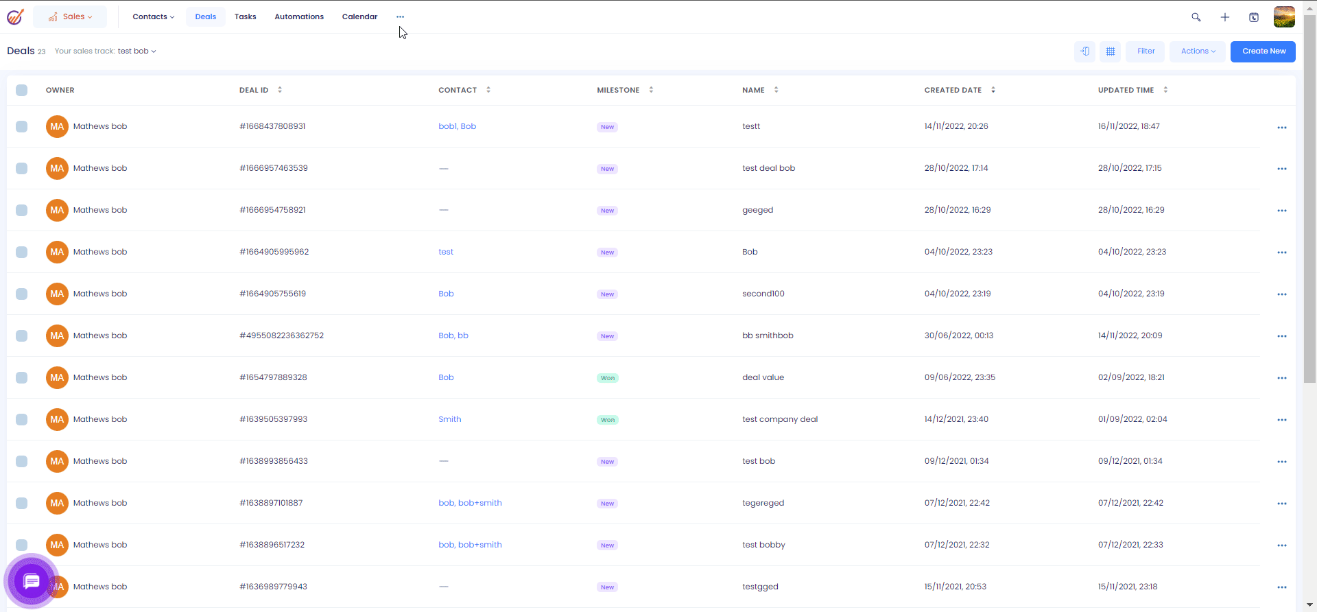
Task: Open contact link 'Bob, bb'
Action: point(453,336)
